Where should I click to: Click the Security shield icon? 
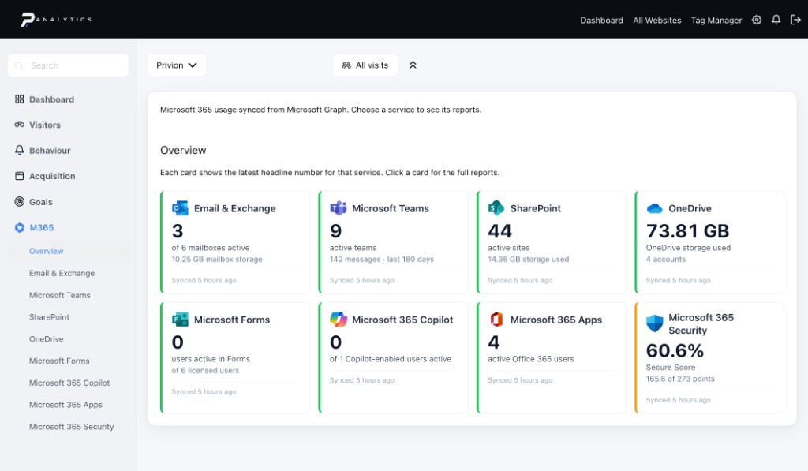[654, 323]
